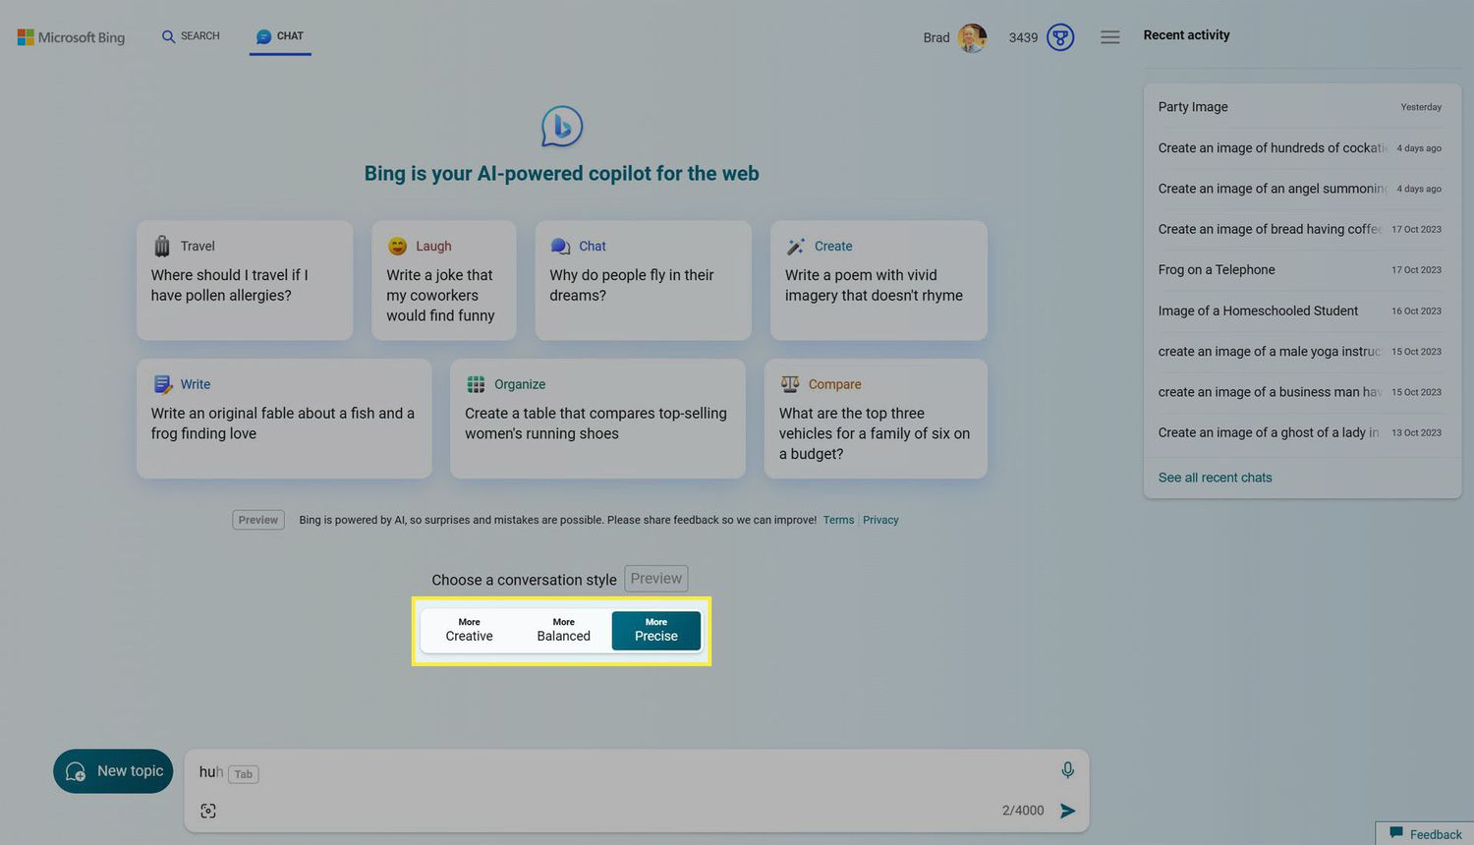The image size is (1474, 845).
Task: Click Brad's profile avatar
Action: point(972,37)
